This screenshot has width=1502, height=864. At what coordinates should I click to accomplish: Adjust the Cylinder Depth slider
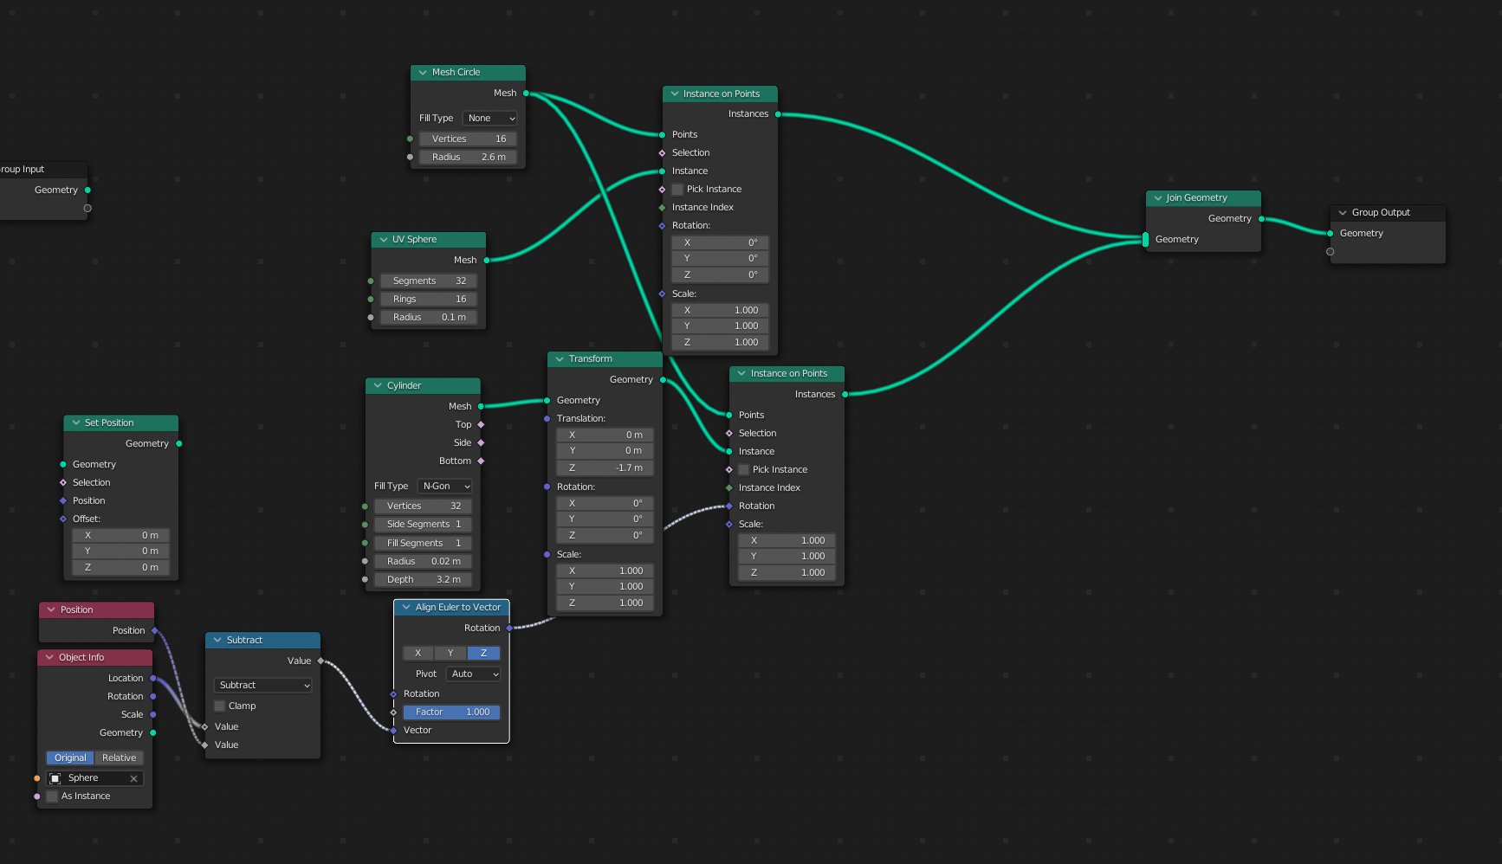click(x=424, y=580)
